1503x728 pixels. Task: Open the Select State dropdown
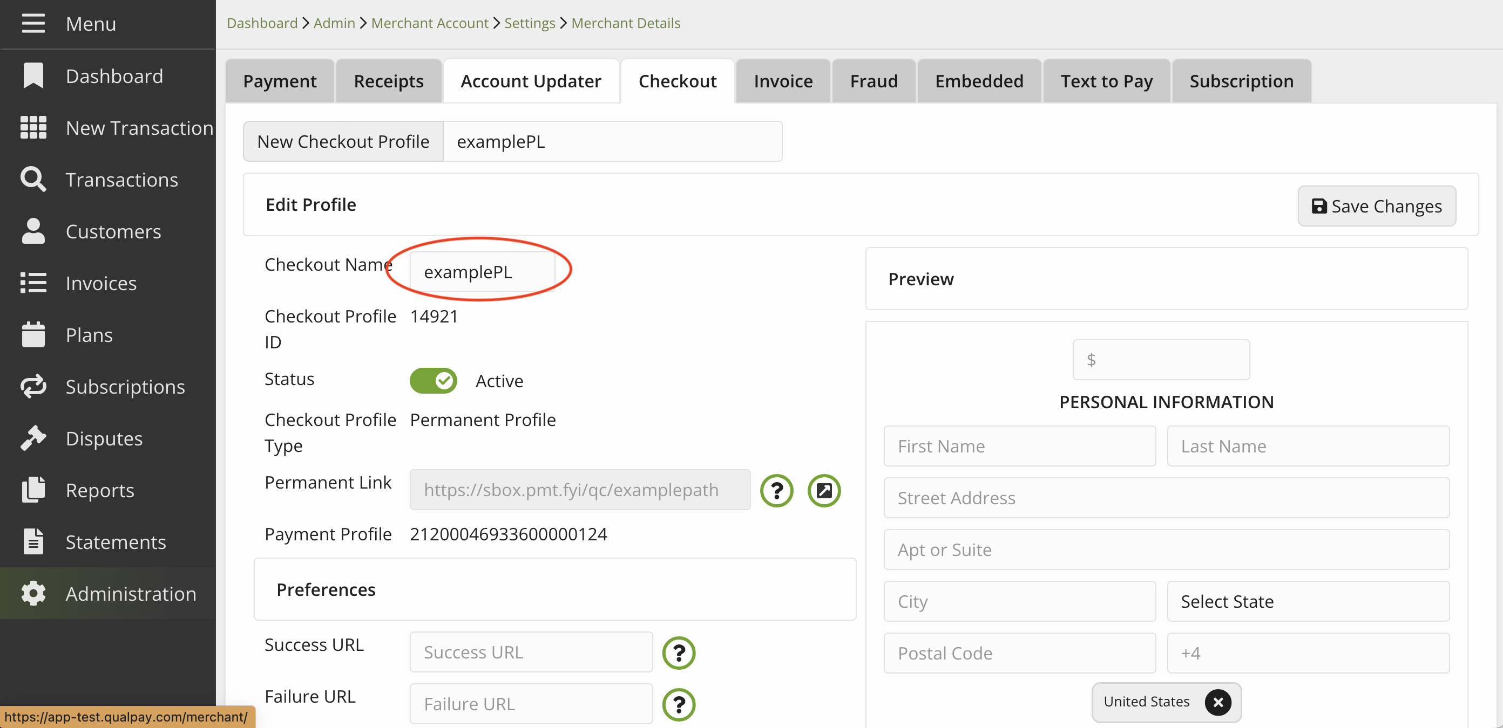(x=1308, y=601)
